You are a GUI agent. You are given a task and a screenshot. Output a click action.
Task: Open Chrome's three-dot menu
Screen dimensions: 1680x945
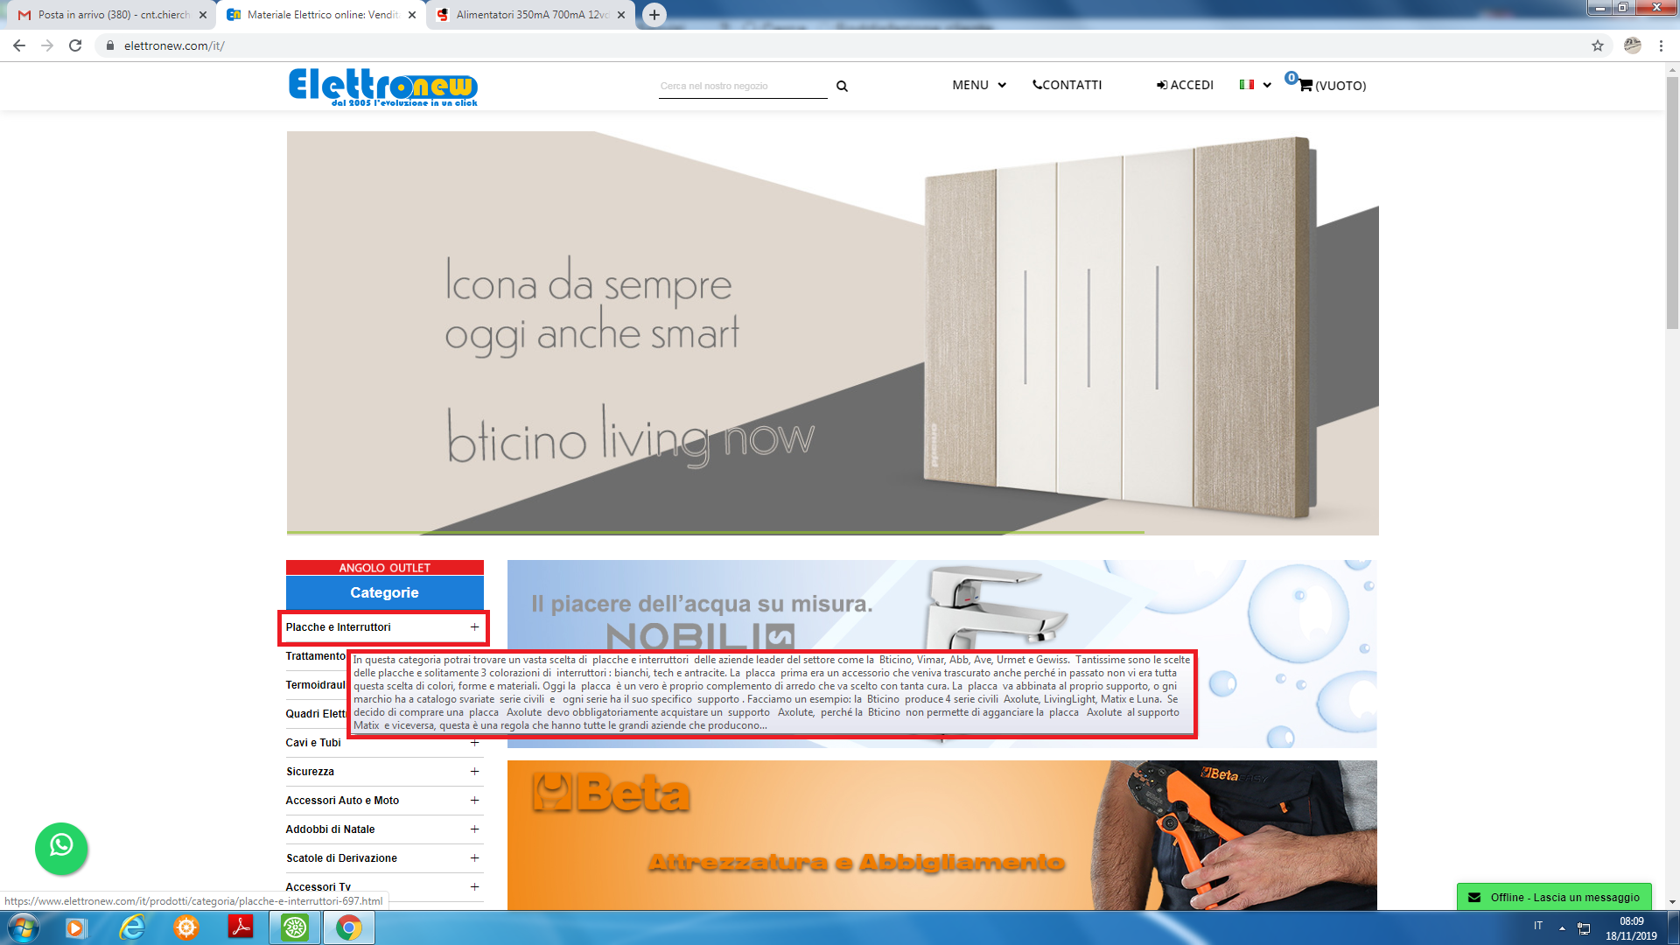click(1661, 45)
